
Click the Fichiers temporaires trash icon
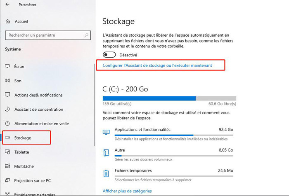pos(106,173)
